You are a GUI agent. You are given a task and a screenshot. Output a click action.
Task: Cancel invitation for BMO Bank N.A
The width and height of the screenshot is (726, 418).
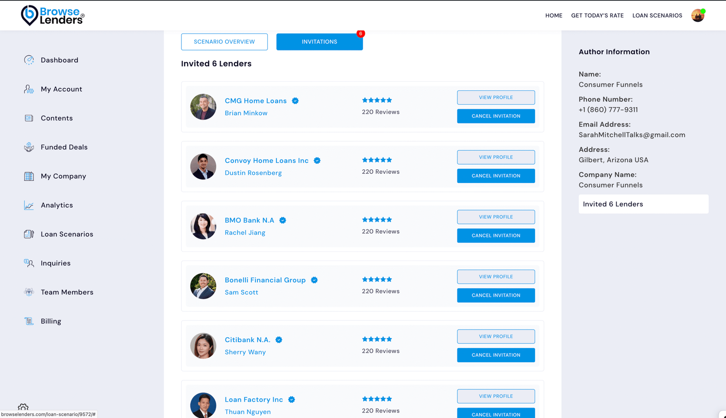click(x=496, y=236)
